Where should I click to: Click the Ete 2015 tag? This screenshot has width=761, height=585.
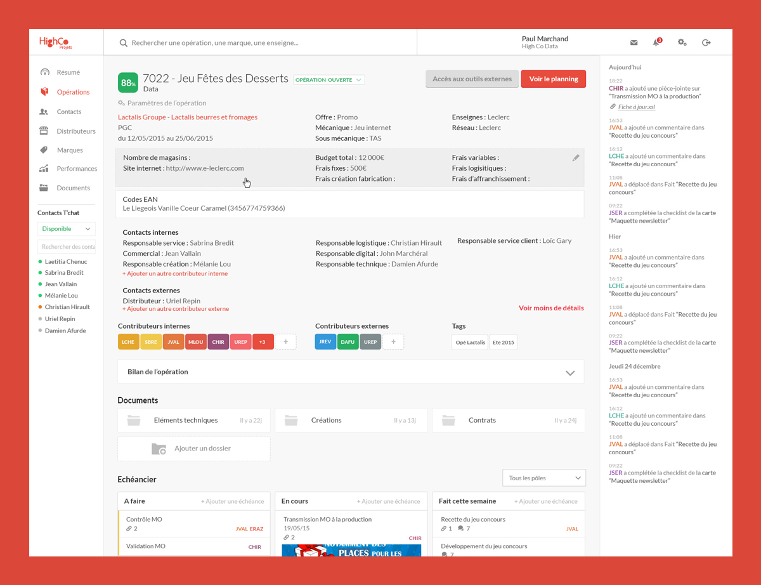pos(504,342)
